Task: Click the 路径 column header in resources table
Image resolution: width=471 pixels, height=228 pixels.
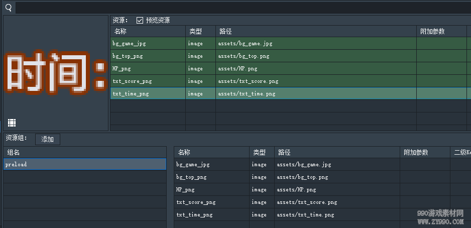Action: pos(316,31)
